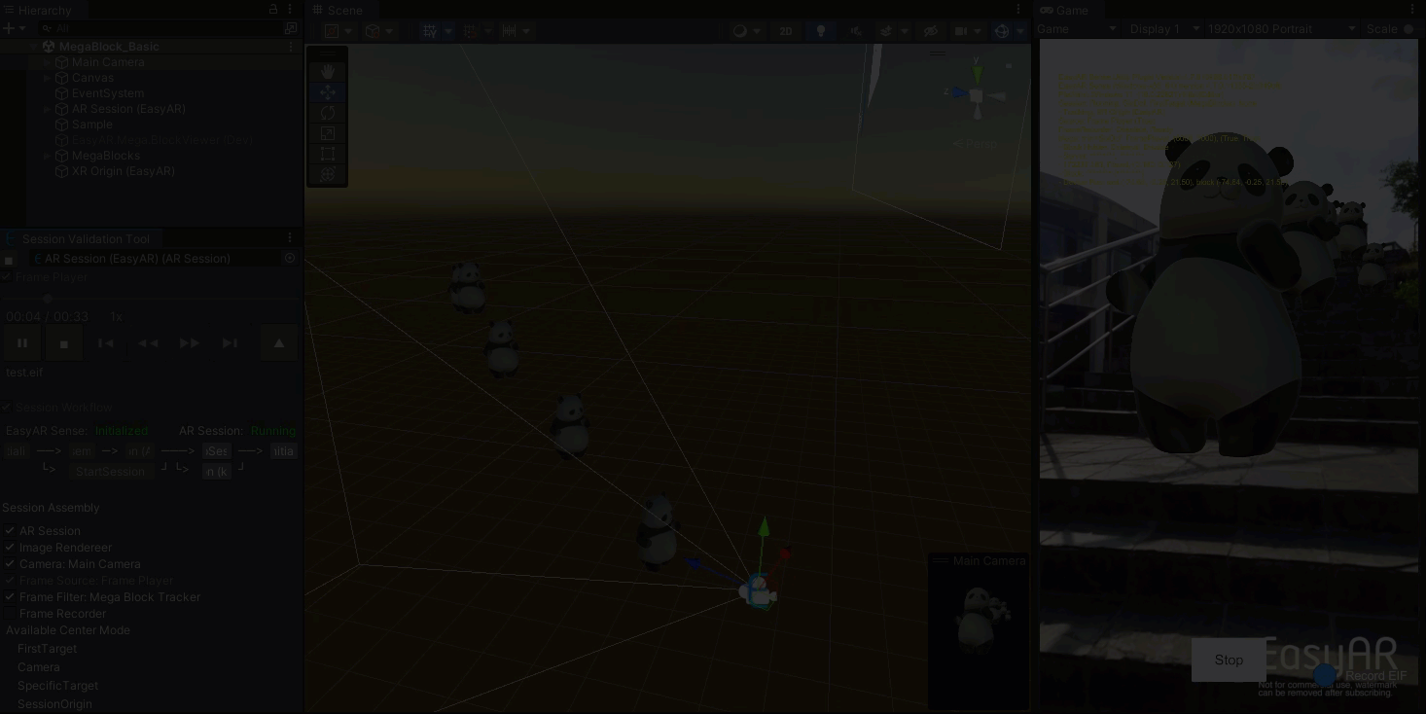Viewport: 1426px width, 714px height.
Task: Expand MegaBlocks tree node
Action: (48, 156)
